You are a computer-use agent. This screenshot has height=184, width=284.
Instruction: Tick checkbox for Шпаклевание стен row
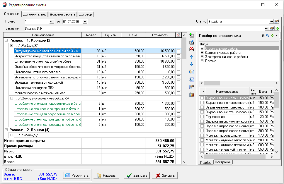click(179, 61)
